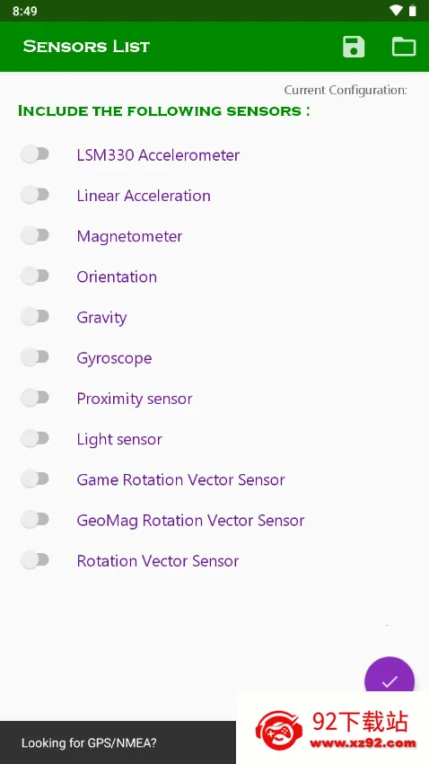Toggle the Light sensor switch
Image resolution: width=429 pixels, height=764 pixels.
point(35,438)
